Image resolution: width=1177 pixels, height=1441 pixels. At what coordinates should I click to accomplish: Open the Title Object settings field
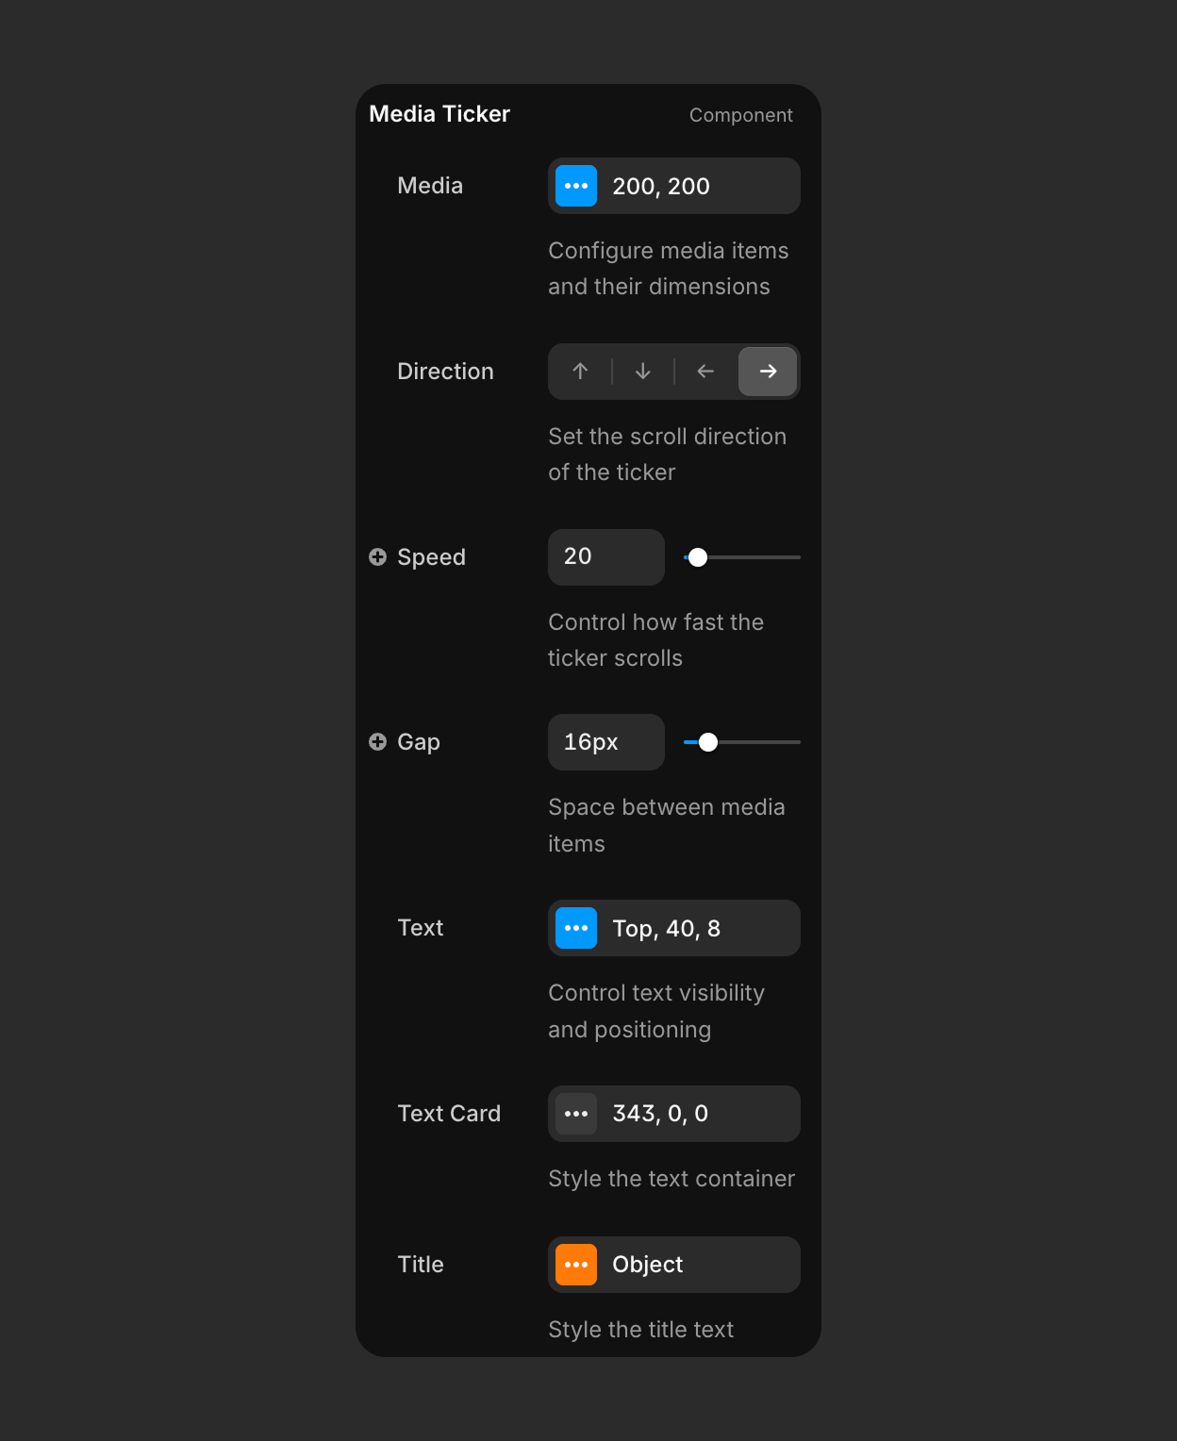698,1265
